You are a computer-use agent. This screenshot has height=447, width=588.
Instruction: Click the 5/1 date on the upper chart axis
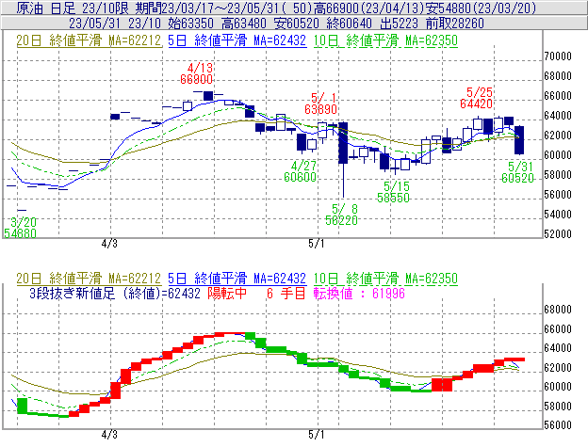pos(317,244)
